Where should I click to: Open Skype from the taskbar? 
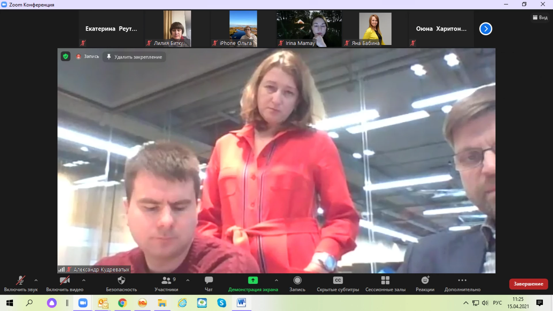click(x=221, y=303)
